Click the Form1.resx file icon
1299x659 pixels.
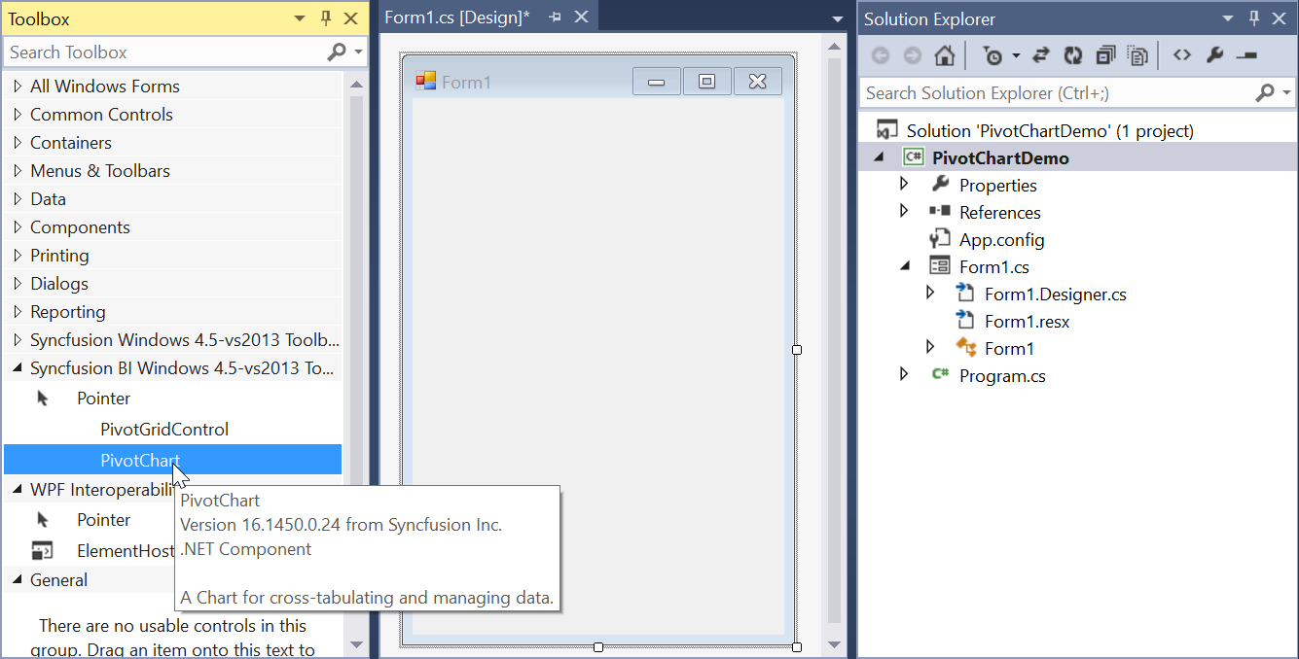965,320
